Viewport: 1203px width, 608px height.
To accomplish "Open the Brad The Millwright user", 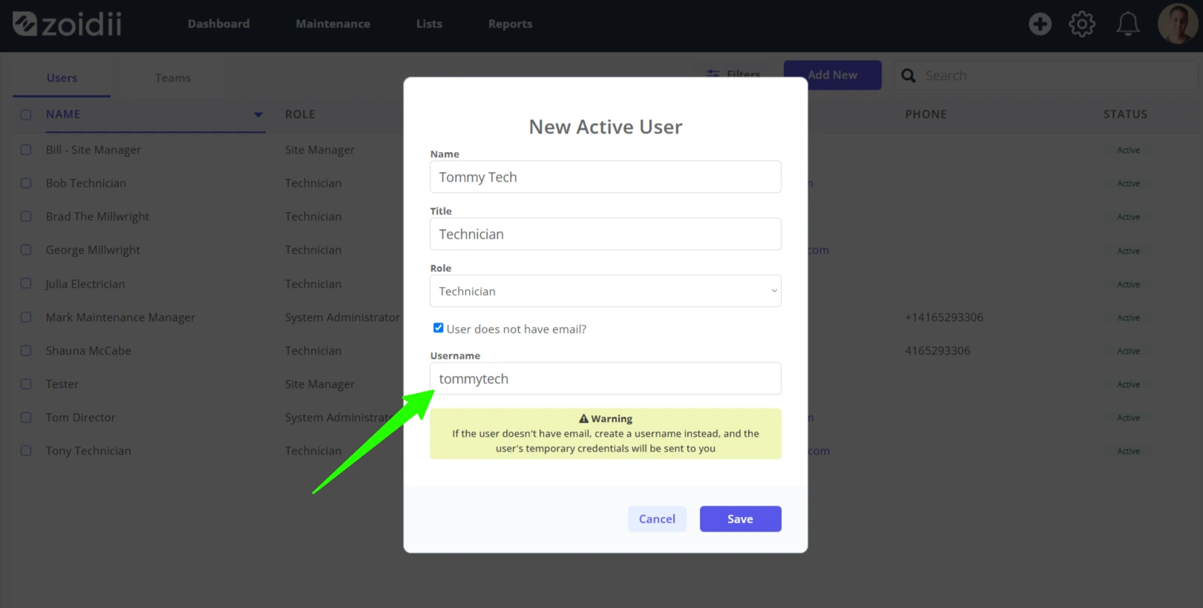I will 97,217.
